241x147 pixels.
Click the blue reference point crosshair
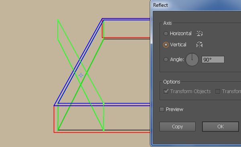[81, 75]
